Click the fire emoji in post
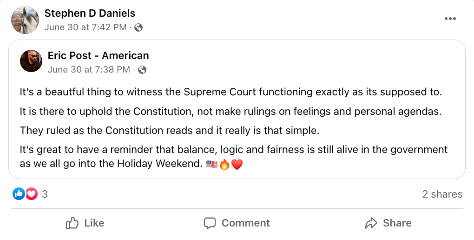The image size is (474, 240). click(x=224, y=164)
